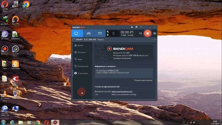Open the bandicam.com homepage link

pos(122,91)
